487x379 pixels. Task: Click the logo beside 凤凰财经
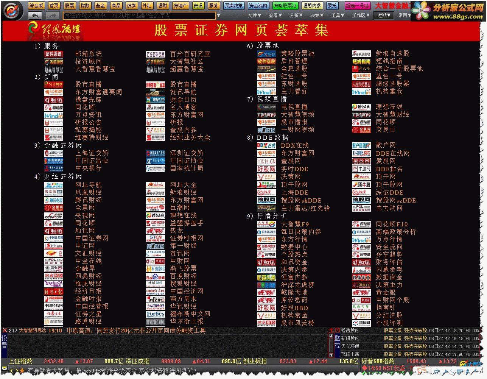click(x=54, y=193)
